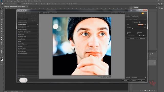
Task: Adjust the Strength slider
Action: [132, 28]
